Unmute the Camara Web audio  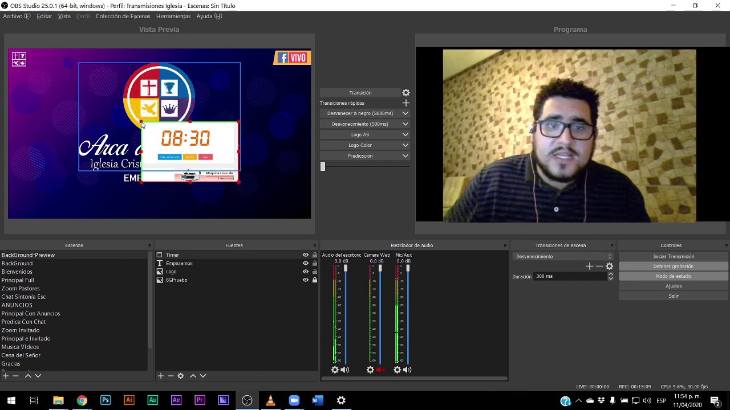[380, 370]
